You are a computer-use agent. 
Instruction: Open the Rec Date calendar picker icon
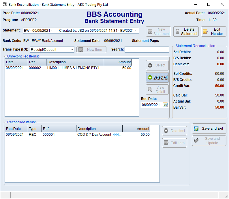coord(165,105)
